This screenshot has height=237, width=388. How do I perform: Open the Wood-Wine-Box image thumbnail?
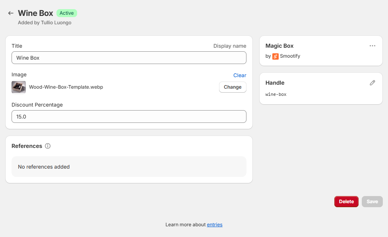click(19, 87)
